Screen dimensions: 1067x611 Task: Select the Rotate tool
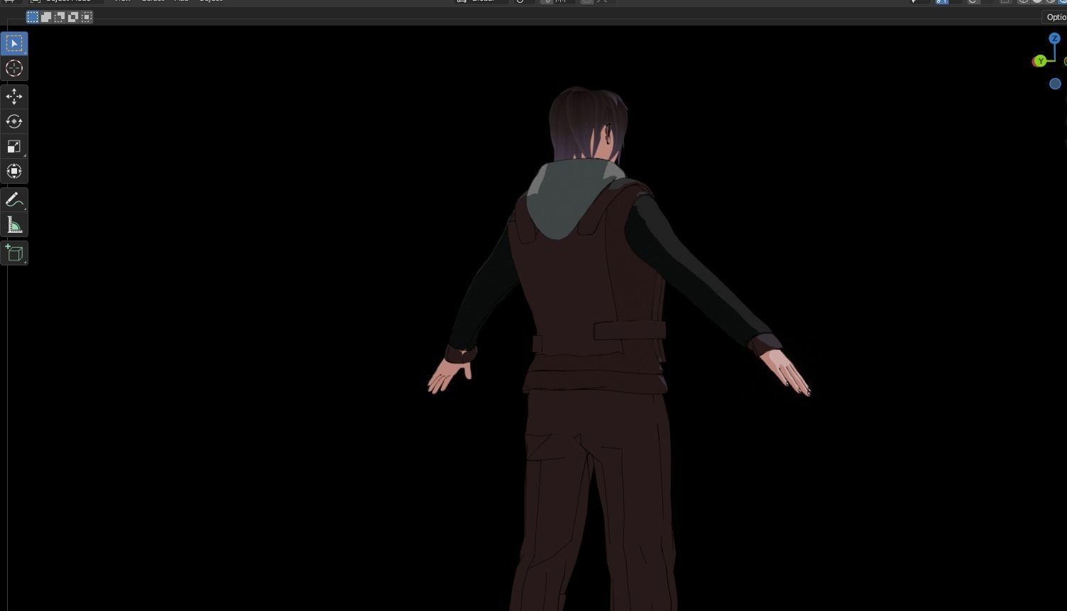14,121
